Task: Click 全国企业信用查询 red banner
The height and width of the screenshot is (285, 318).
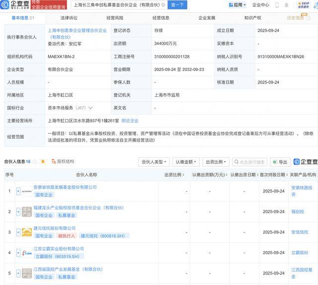Action: (x=49, y=5)
